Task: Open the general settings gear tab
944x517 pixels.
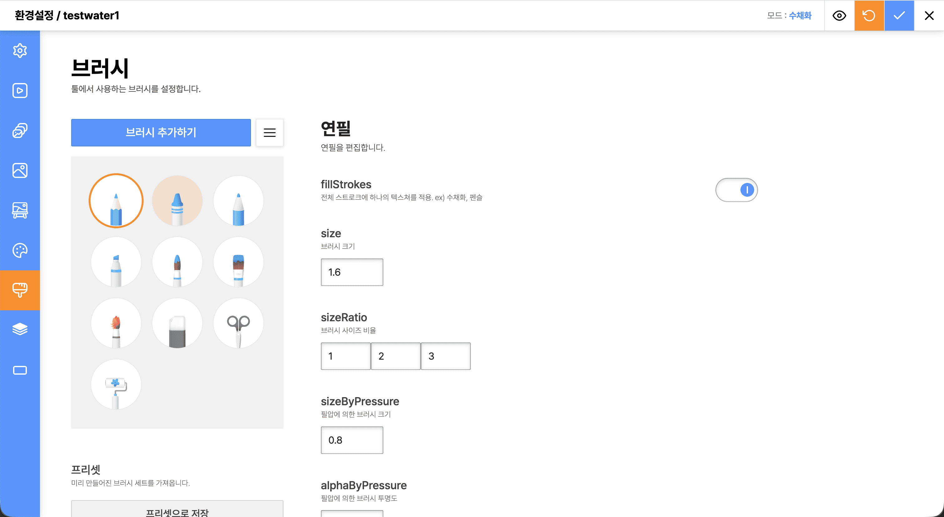Action: [20, 51]
